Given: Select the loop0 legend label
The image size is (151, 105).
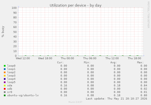Looking at the screenshot, I should coord(11,66).
